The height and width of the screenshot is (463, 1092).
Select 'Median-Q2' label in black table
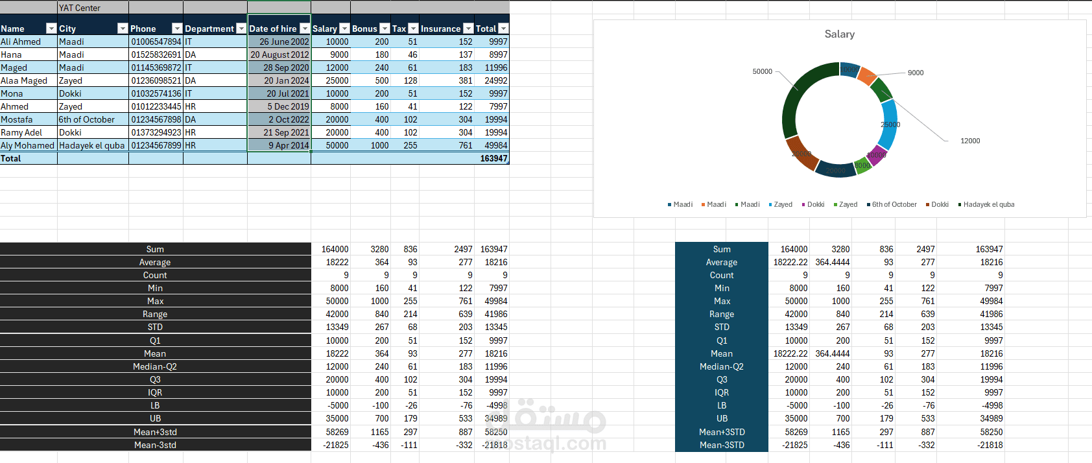155,366
